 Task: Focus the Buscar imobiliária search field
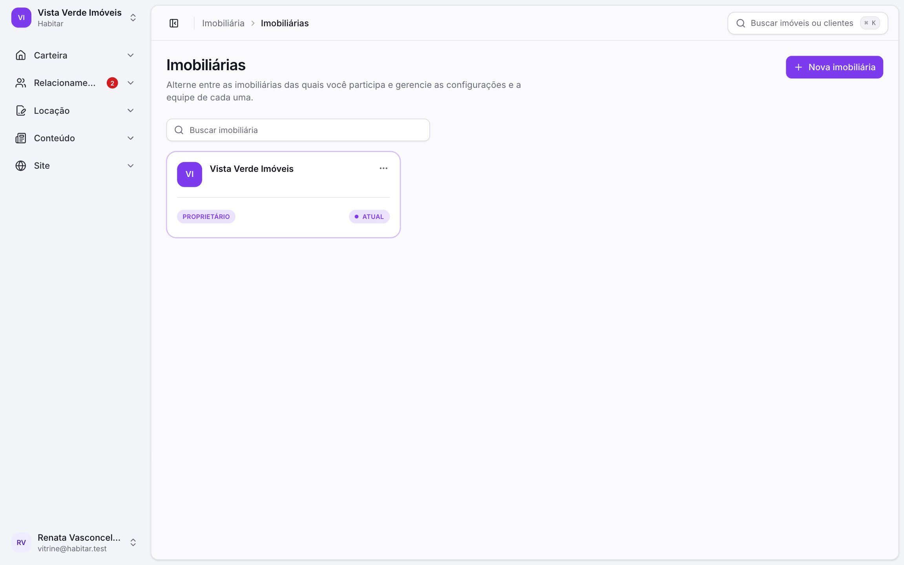click(298, 130)
